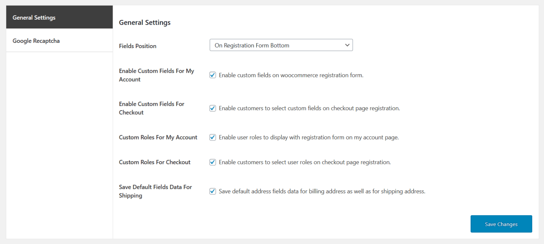Click the woocommerce registration form description text

(x=291, y=75)
